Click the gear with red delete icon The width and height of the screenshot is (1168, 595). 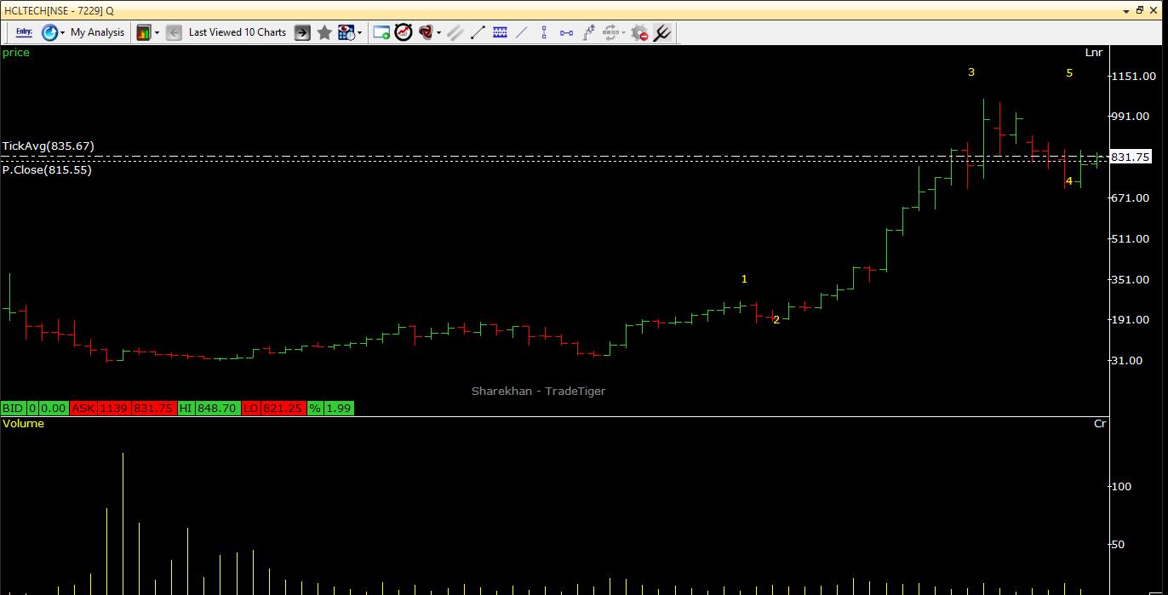(639, 32)
